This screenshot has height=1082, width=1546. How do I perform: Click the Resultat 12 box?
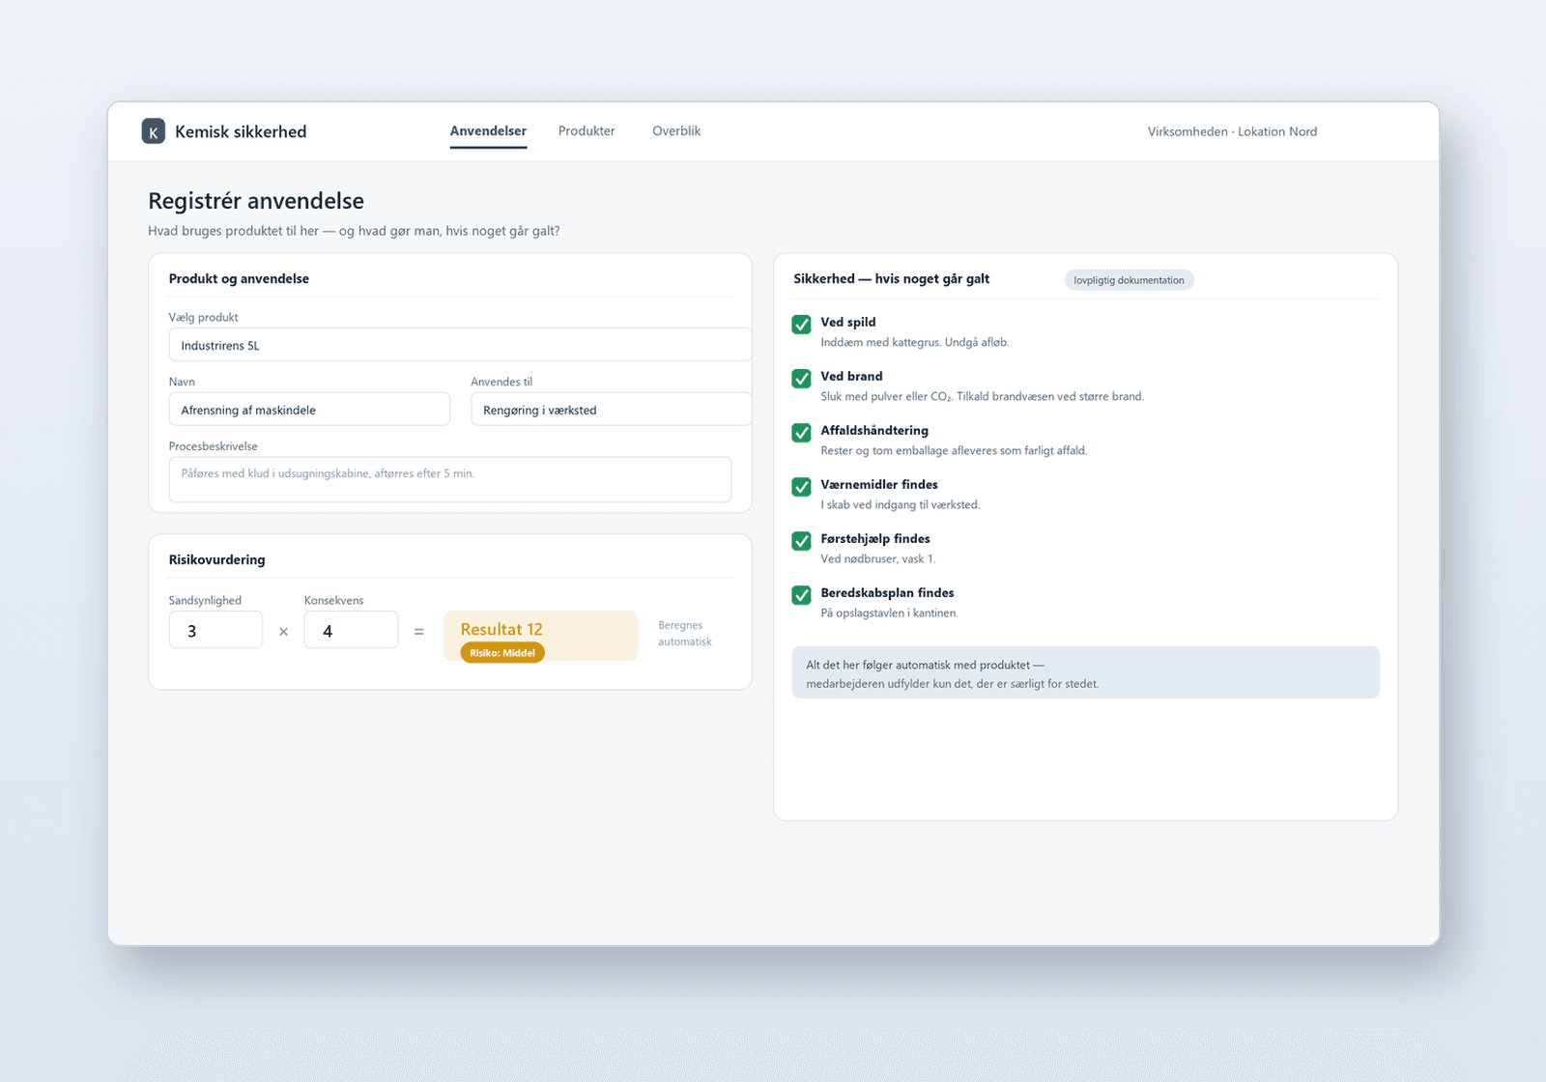pyautogui.click(x=541, y=636)
